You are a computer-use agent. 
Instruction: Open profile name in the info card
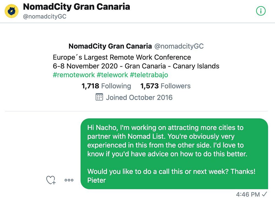click(110, 46)
